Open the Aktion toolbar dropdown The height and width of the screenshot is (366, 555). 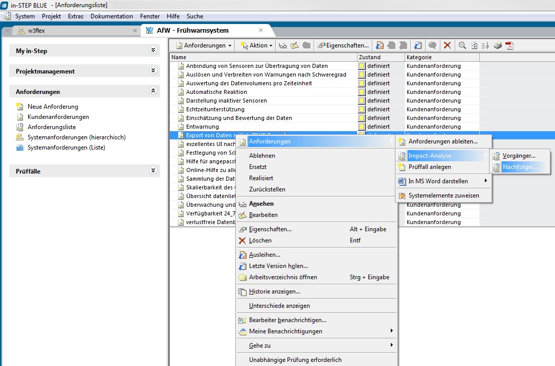[256, 45]
